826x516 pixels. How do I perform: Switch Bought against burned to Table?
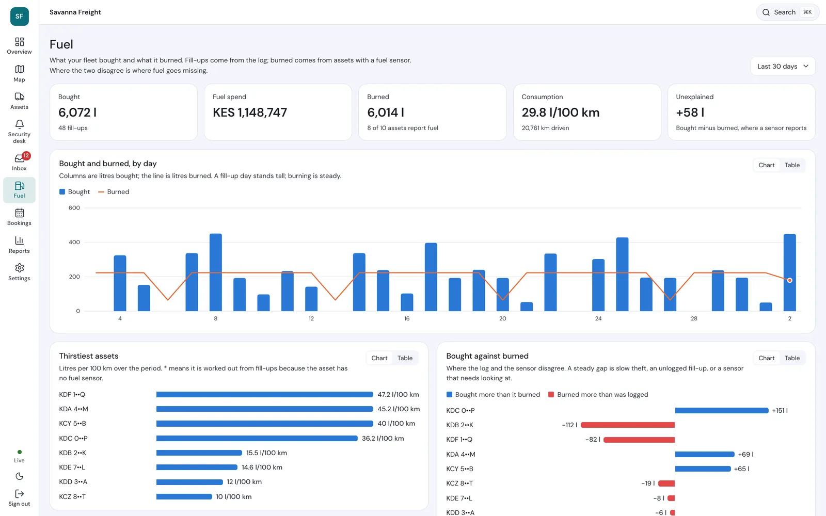click(x=792, y=358)
